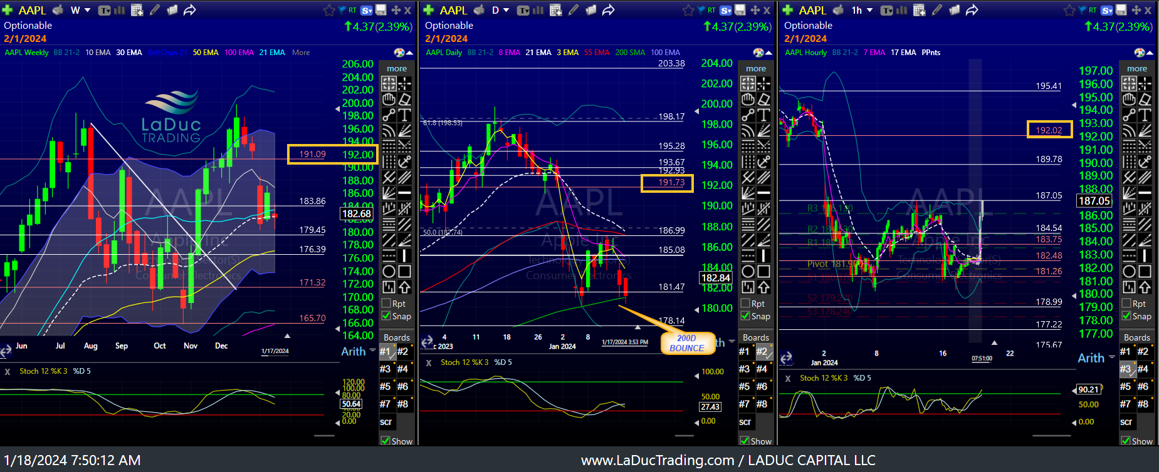Image resolution: width=1159 pixels, height=472 pixels.
Task: Select the up arrow tool in the hourly chart tool palette
Action: point(1145,287)
